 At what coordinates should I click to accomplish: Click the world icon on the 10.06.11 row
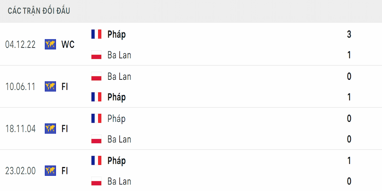point(51,86)
